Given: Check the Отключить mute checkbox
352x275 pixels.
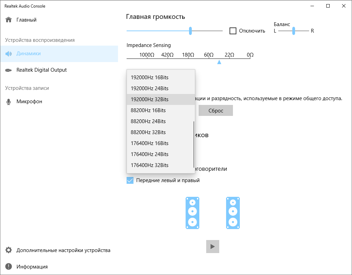Looking at the screenshot, I should point(233,31).
